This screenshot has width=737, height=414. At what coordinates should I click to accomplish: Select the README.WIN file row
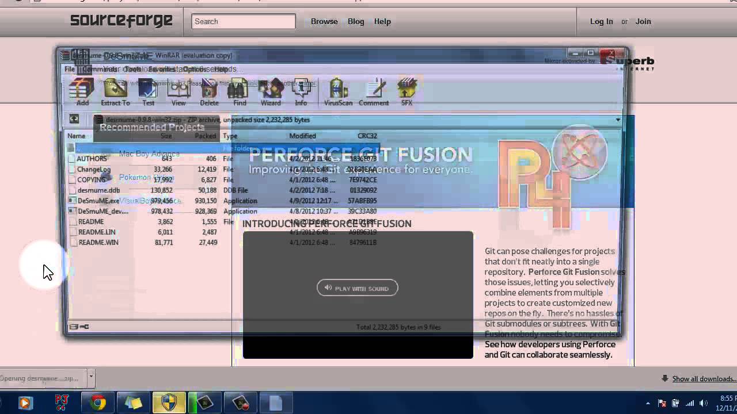coord(223,242)
